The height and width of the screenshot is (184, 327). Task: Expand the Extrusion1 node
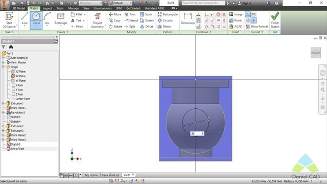(3, 103)
